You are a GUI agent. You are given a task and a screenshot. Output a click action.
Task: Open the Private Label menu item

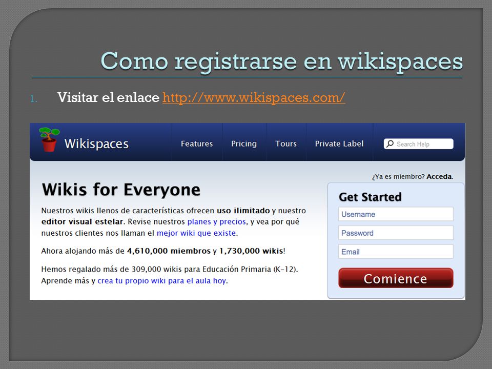339,143
